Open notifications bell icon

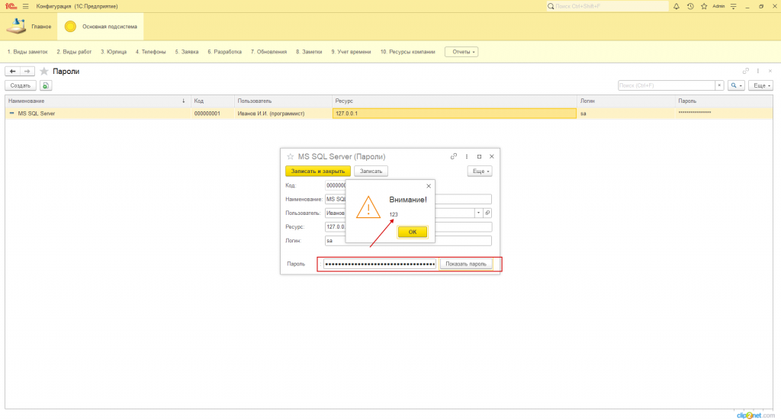point(676,6)
